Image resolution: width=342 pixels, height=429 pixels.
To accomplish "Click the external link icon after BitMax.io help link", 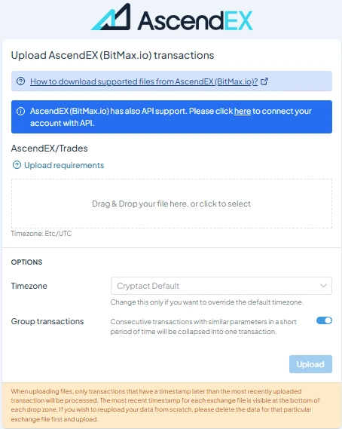I will click(x=264, y=81).
